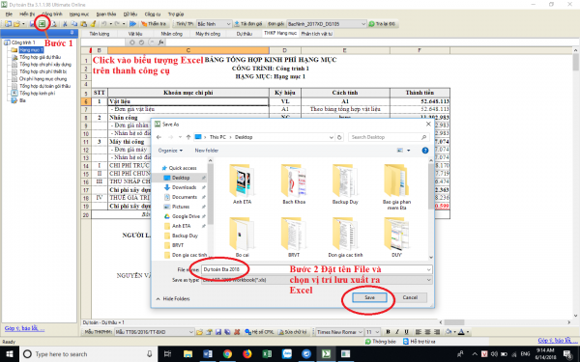Click the Excel export icon in toolbar
Screen dimensions: 580x362
[43, 23]
